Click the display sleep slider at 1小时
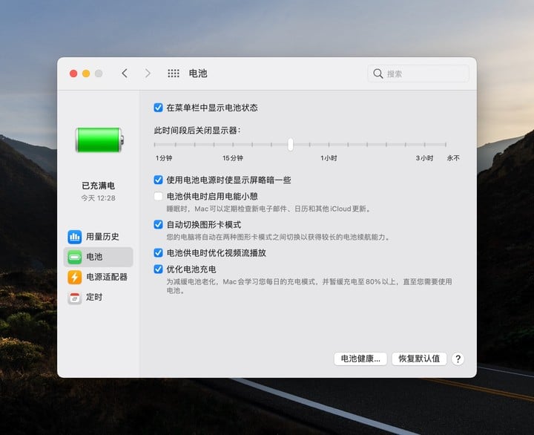Viewport: 534px width, 435px height. (329, 145)
